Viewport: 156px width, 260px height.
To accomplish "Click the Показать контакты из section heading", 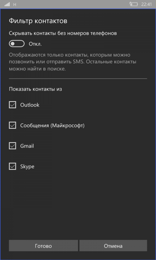I will pos(35,89).
